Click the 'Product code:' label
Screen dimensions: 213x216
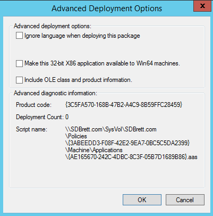pos(33,105)
